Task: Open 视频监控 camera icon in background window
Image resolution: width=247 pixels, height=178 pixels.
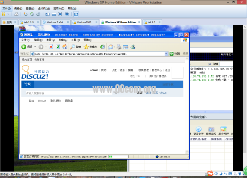Action: 211,131
